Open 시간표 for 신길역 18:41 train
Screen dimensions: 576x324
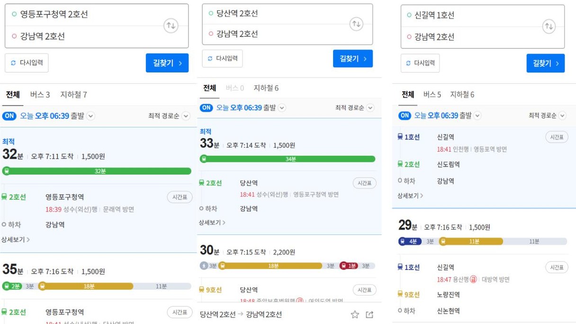click(557, 137)
